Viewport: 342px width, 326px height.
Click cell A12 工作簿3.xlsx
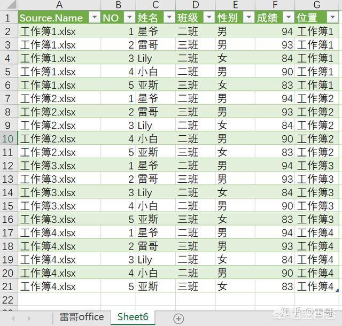tap(59, 166)
